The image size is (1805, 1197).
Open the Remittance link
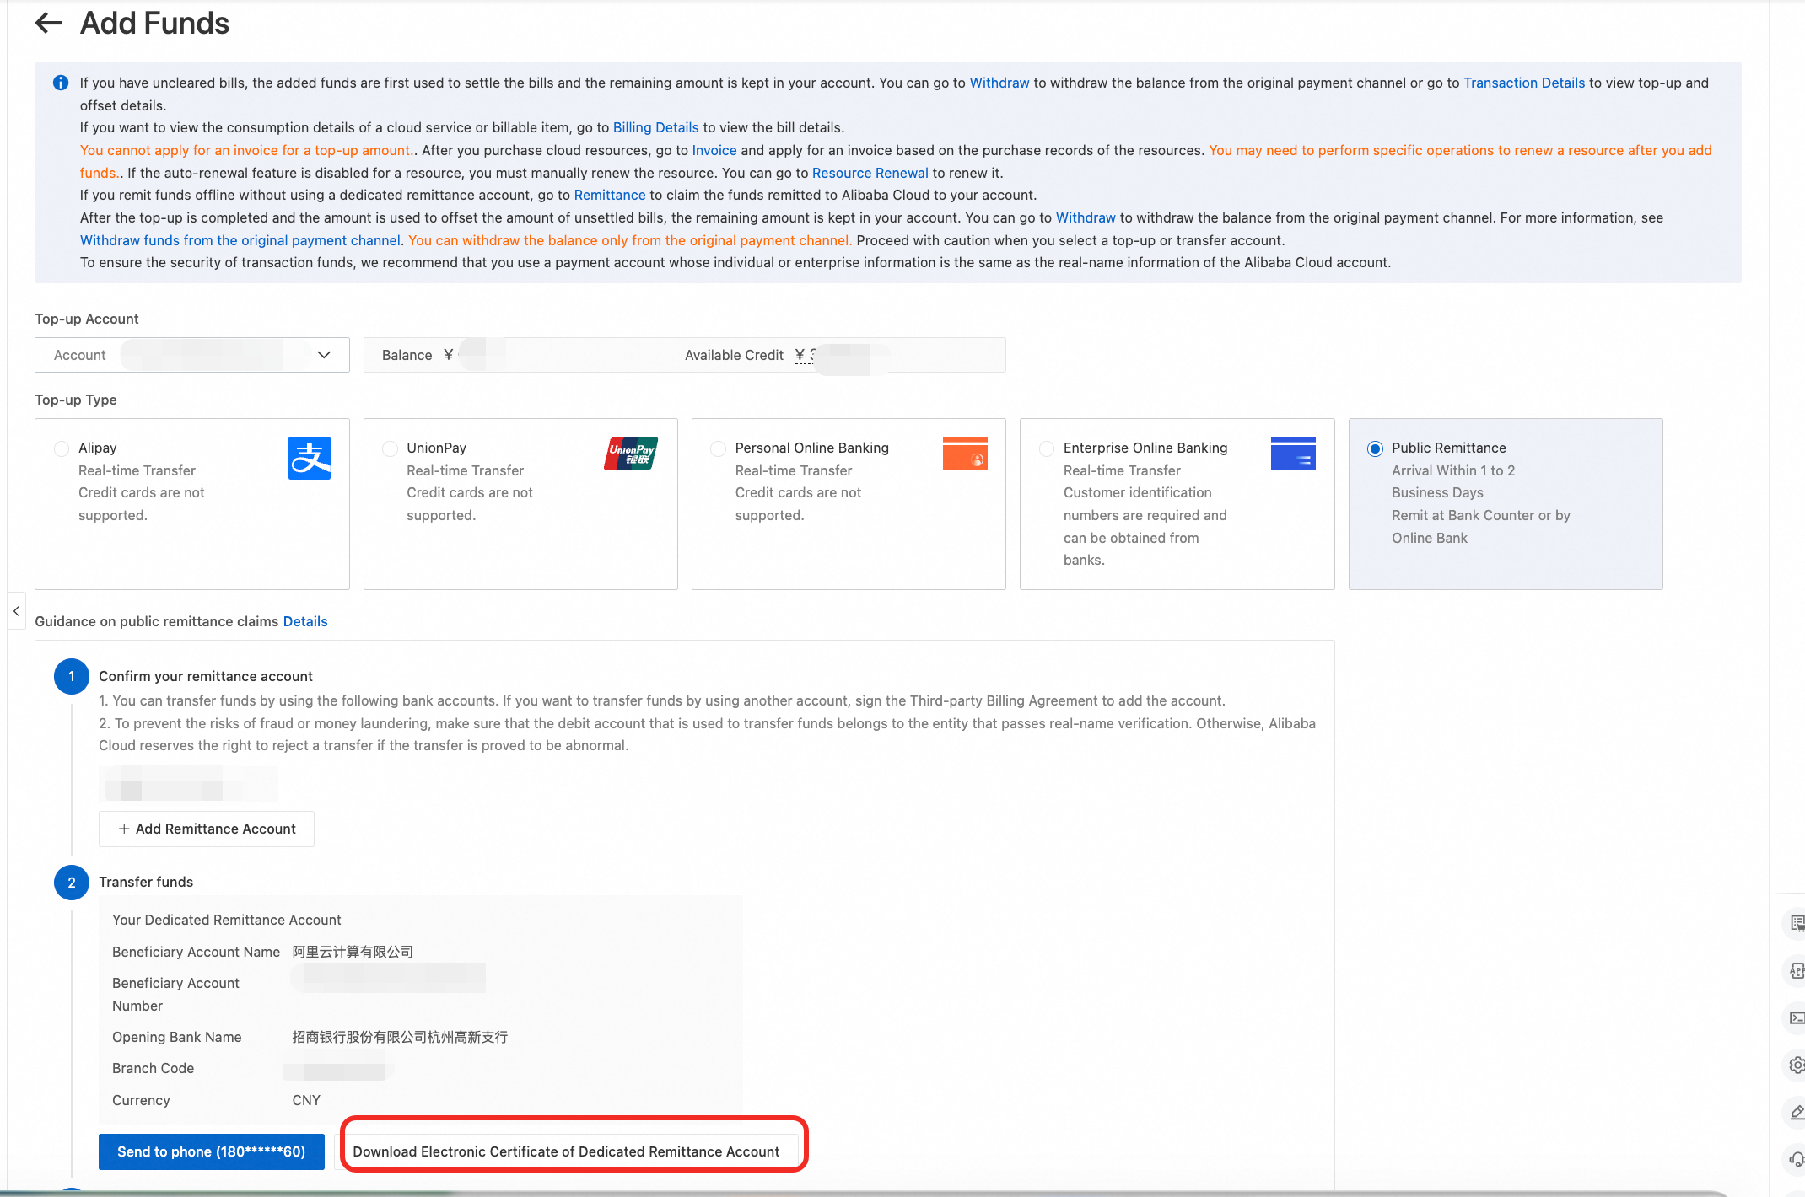pyautogui.click(x=610, y=195)
